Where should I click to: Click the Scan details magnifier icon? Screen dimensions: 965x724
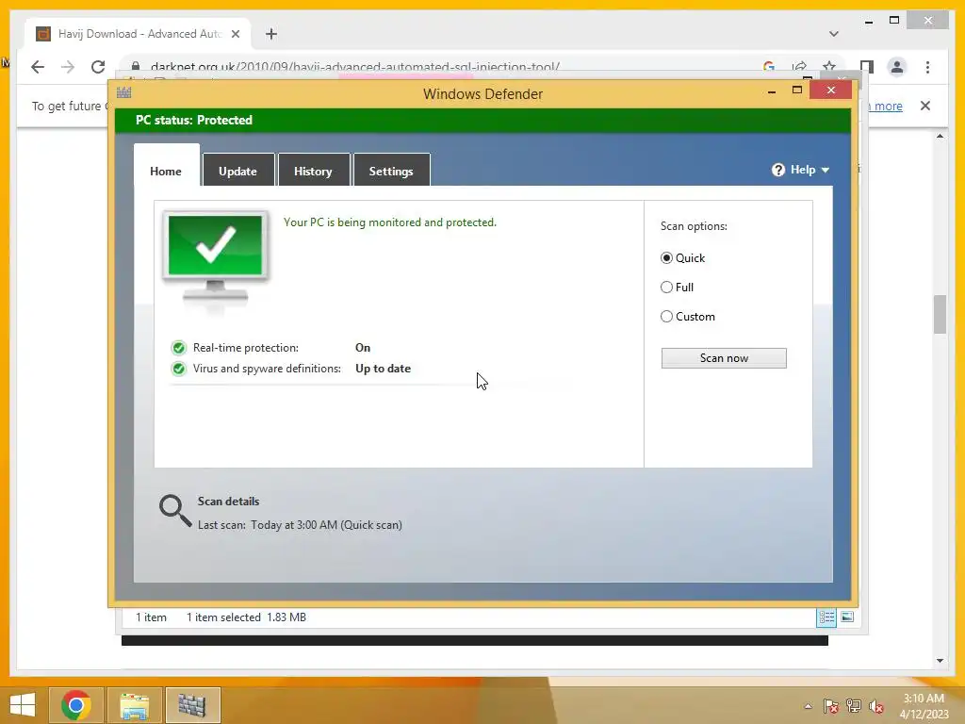175,511
